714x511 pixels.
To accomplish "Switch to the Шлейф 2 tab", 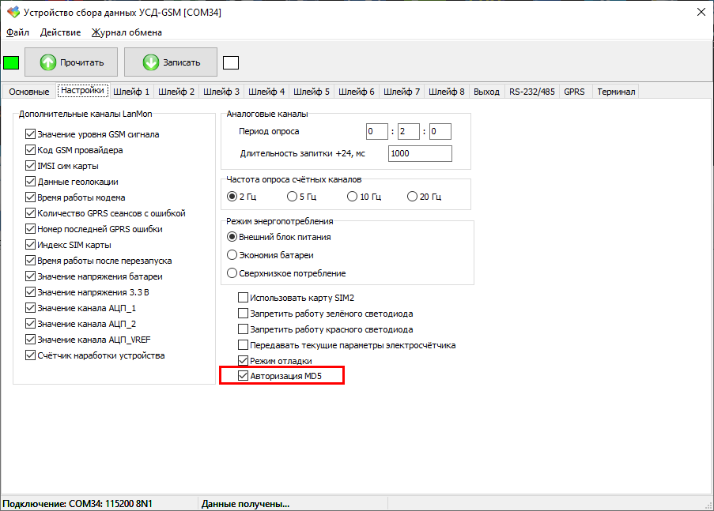I will pyautogui.click(x=176, y=92).
